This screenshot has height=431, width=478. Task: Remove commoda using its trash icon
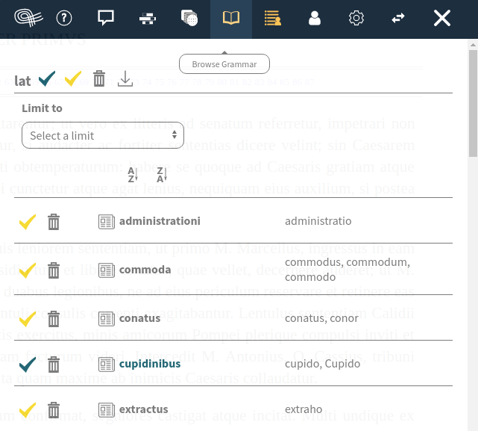54,270
